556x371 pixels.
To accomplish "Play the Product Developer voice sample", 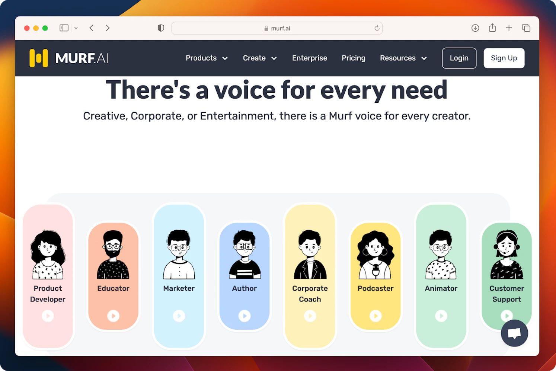I will tap(48, 316).
